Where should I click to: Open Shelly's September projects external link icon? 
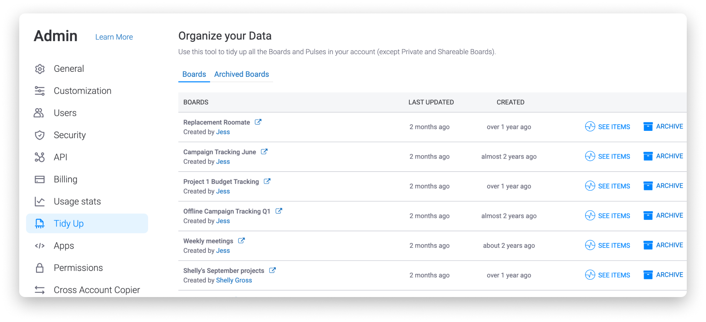pyautogui.click(x=272, y=270)
